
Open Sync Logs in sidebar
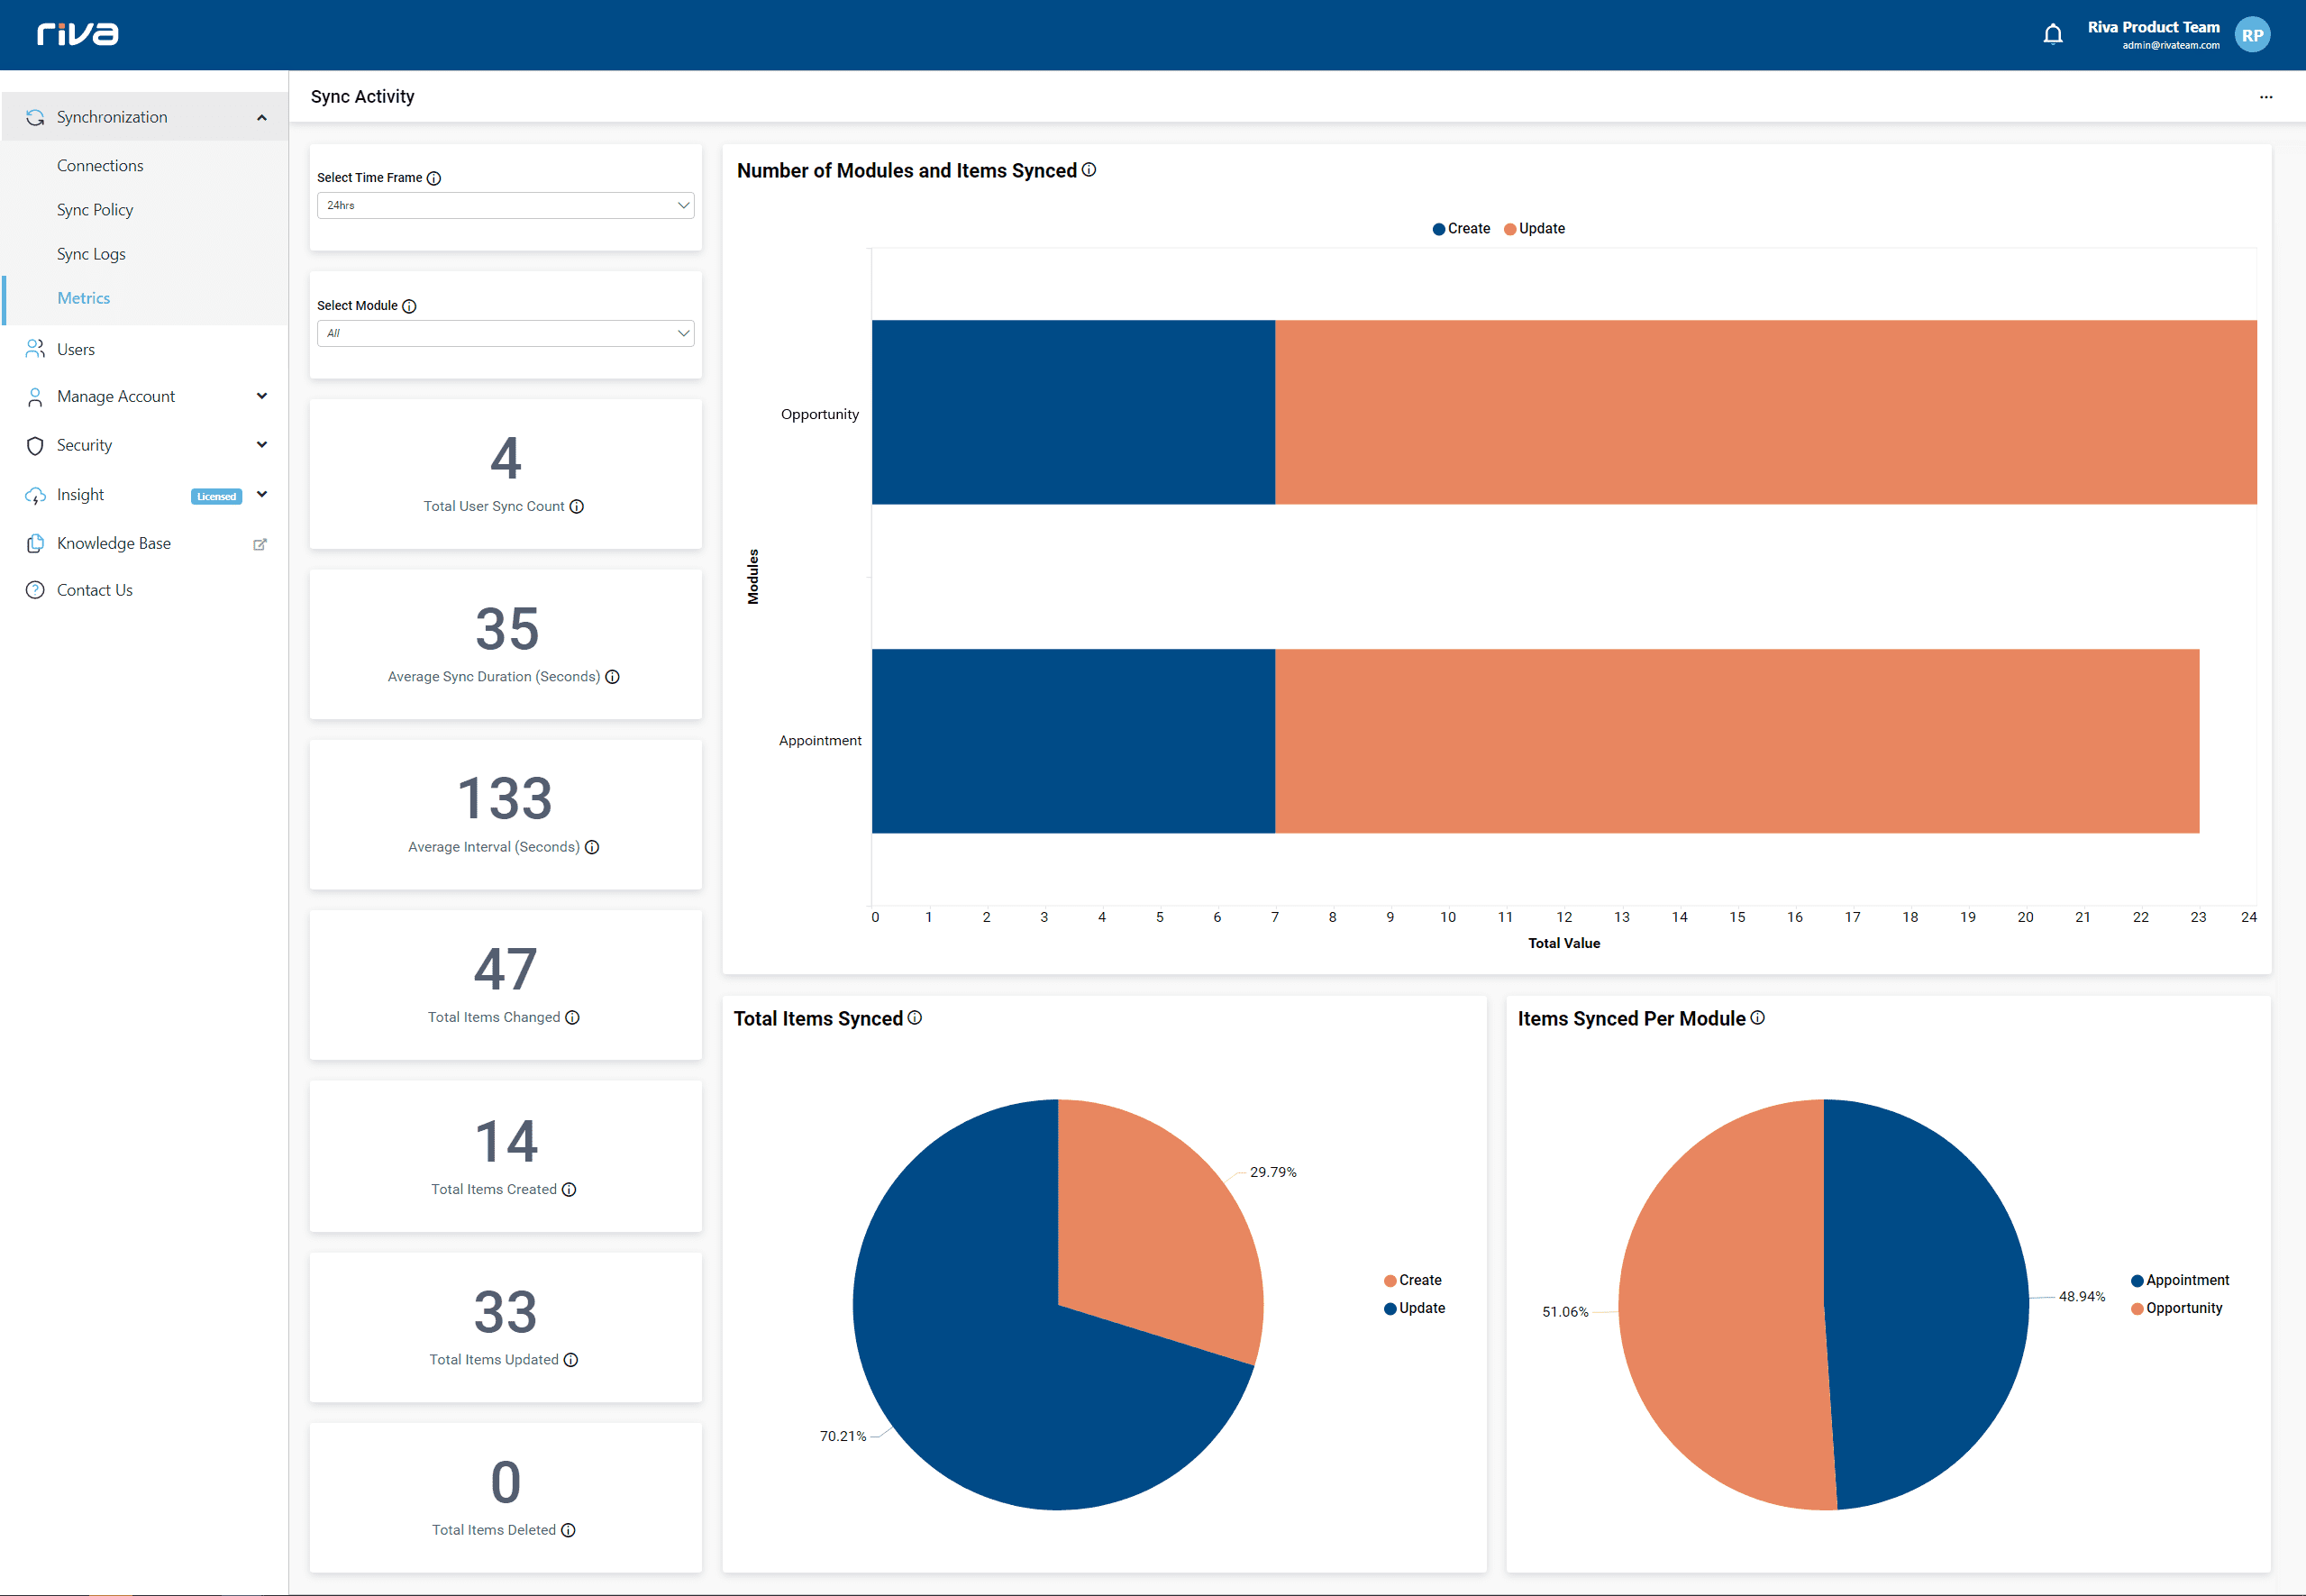tap(91, 254)
